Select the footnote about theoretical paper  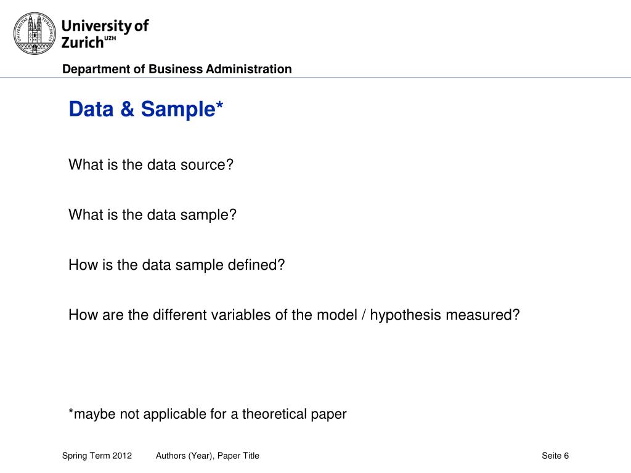pyautogui.click(x=208, y=414)
